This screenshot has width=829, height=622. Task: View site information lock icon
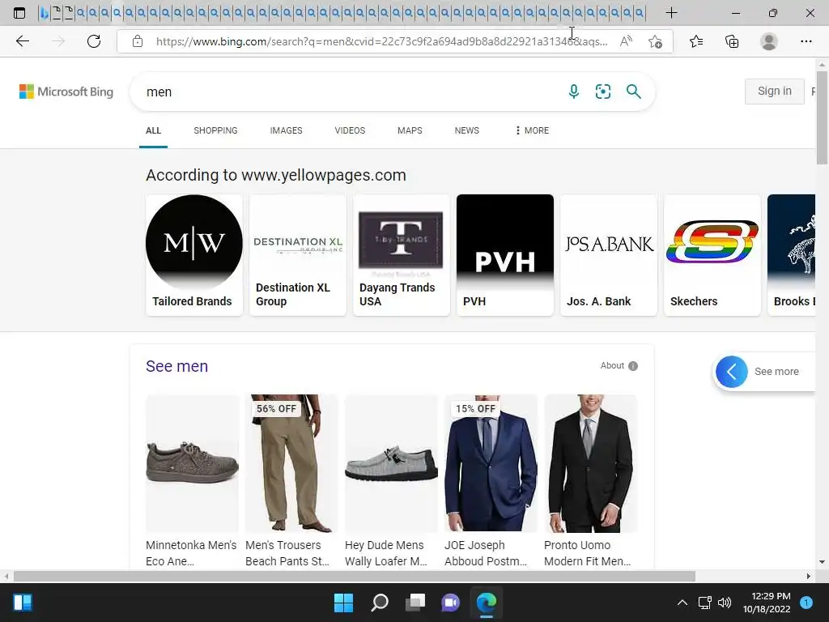coord(138,41)
